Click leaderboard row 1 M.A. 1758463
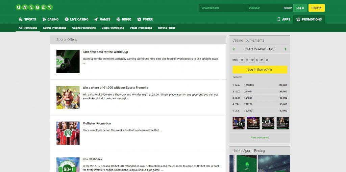Viewport: 346px width, 172px height. click(260, 85)
